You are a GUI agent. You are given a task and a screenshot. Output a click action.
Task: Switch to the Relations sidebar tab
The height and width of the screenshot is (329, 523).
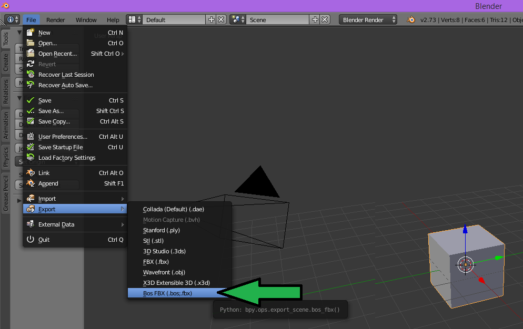[x=6, y=91]
